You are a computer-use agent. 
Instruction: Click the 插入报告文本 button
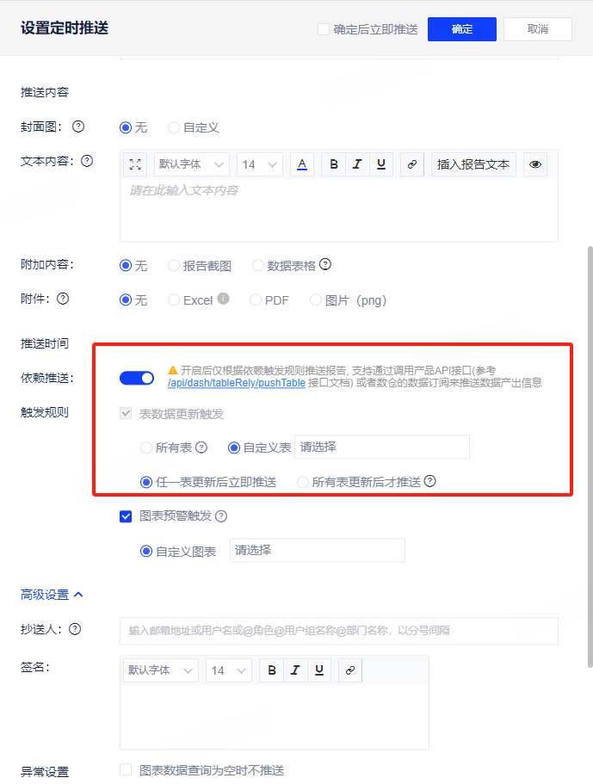473,164
